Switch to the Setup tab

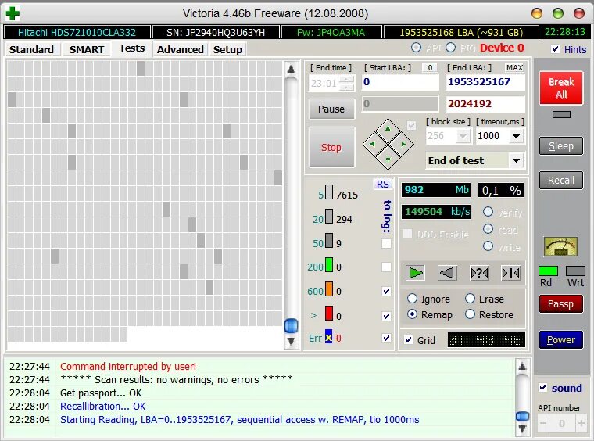click(227, 49)
